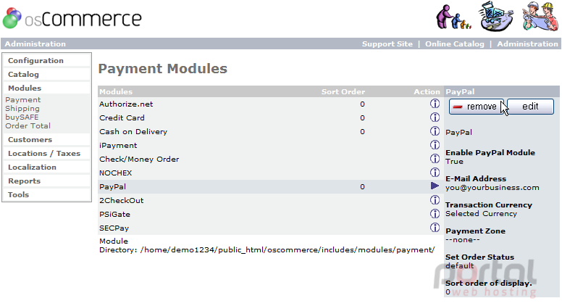Viewport: 562px width, 306px height.
Task: Remove the PayPal module
Action: (x=477, y=107)
